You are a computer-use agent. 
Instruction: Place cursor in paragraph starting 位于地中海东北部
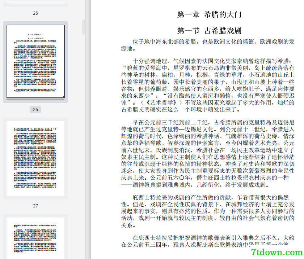208,45
